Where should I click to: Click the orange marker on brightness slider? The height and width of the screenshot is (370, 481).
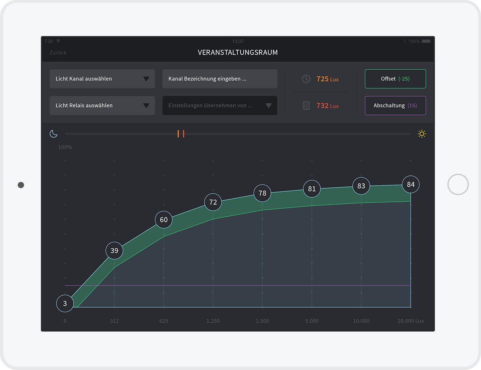click(x=178, y=134)
